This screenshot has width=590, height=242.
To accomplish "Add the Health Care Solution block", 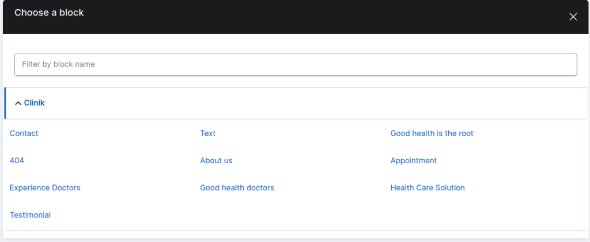I will [x=428, y=188].
